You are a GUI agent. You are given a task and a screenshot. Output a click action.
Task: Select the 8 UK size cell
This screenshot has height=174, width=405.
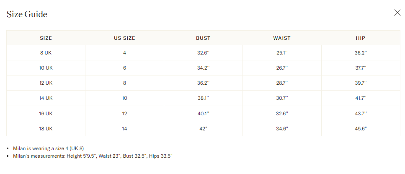[x=46, y=53]
